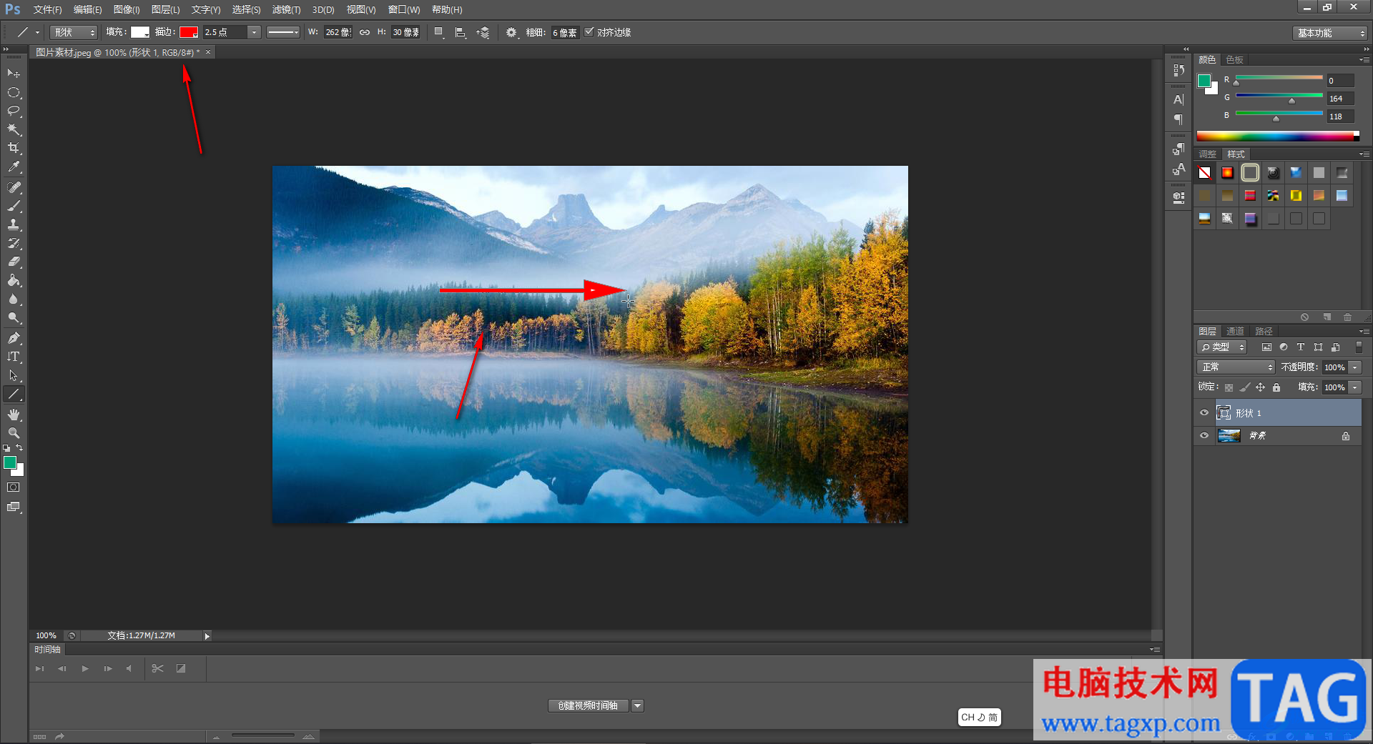
Task: Select the Brush tool
Action: [14, 206]
